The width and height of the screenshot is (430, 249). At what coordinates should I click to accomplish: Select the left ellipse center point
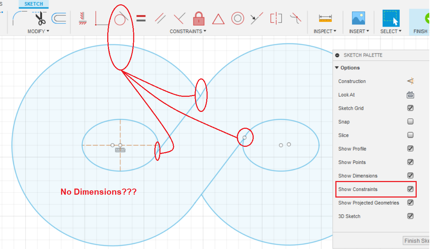tap(120, 145)
